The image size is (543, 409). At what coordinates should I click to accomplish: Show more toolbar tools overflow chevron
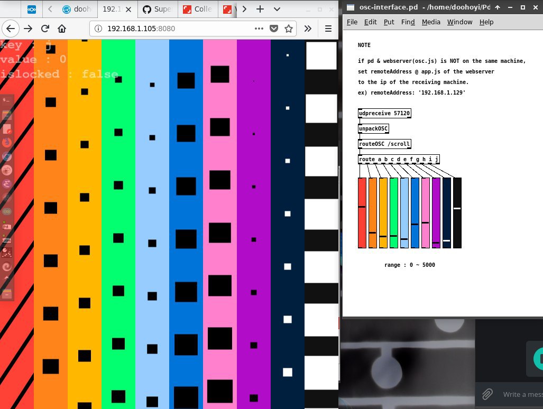coord(308,29)
